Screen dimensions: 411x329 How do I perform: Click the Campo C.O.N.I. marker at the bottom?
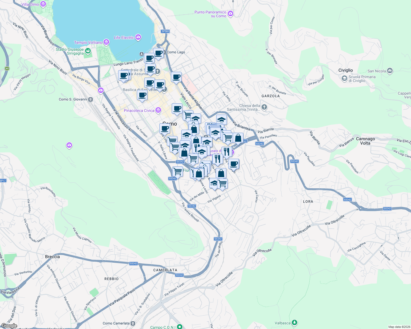(180, 327)
